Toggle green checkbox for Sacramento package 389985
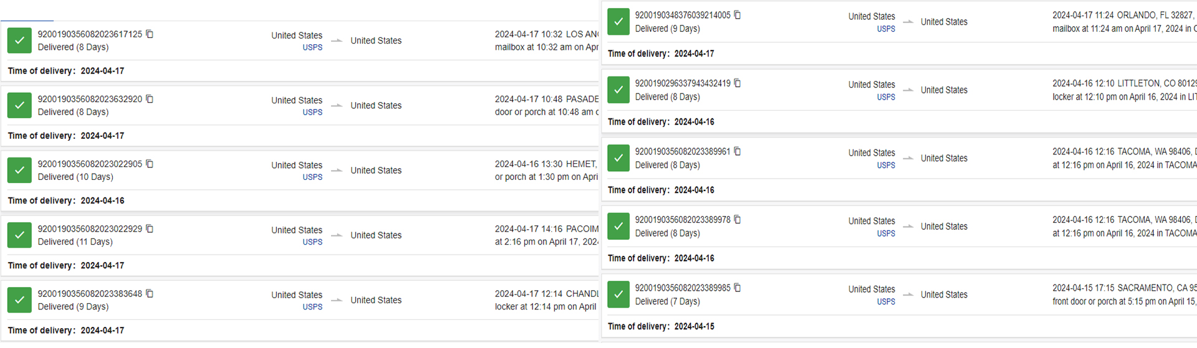 (x=618, y=294)
